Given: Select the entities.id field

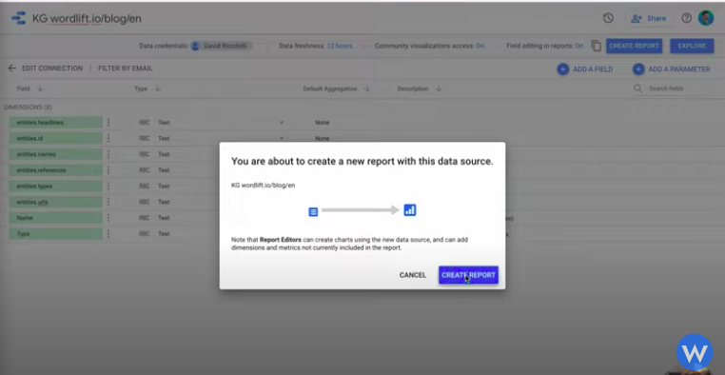Looking at the screenshot, I should [55, 138].
